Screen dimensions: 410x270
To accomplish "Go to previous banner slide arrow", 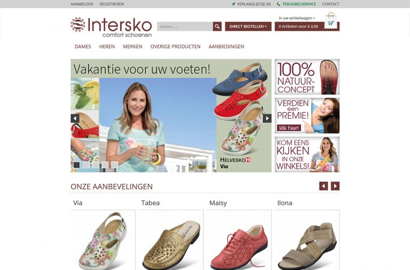I will coord(75,118).
